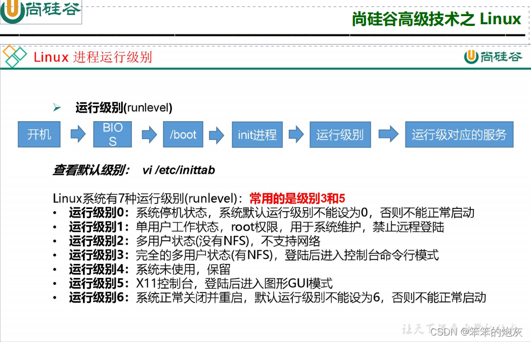Click the diamond icon beside Linux 进程运行级别
This screenshot has height=342, width=531.
pyautogui.click(x=14, y=56)
